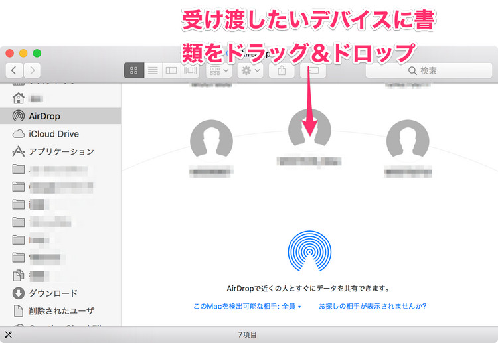Click the blue AirDrop radar icon
Screen dimensions: 498x343
pos(309,251)
